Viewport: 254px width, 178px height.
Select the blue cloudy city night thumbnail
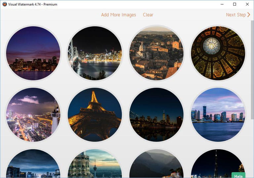(33, 163)
